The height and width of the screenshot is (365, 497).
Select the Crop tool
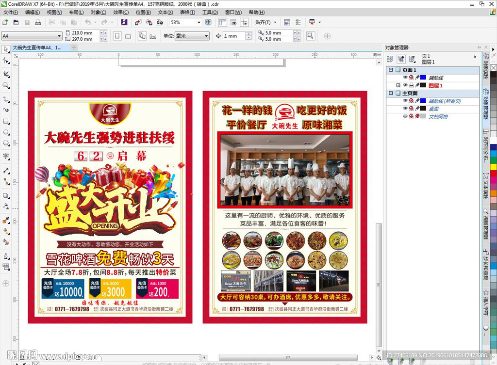[x=6, y=74]
